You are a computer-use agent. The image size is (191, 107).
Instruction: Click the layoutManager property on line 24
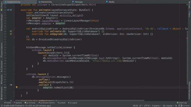coord(51,21)
